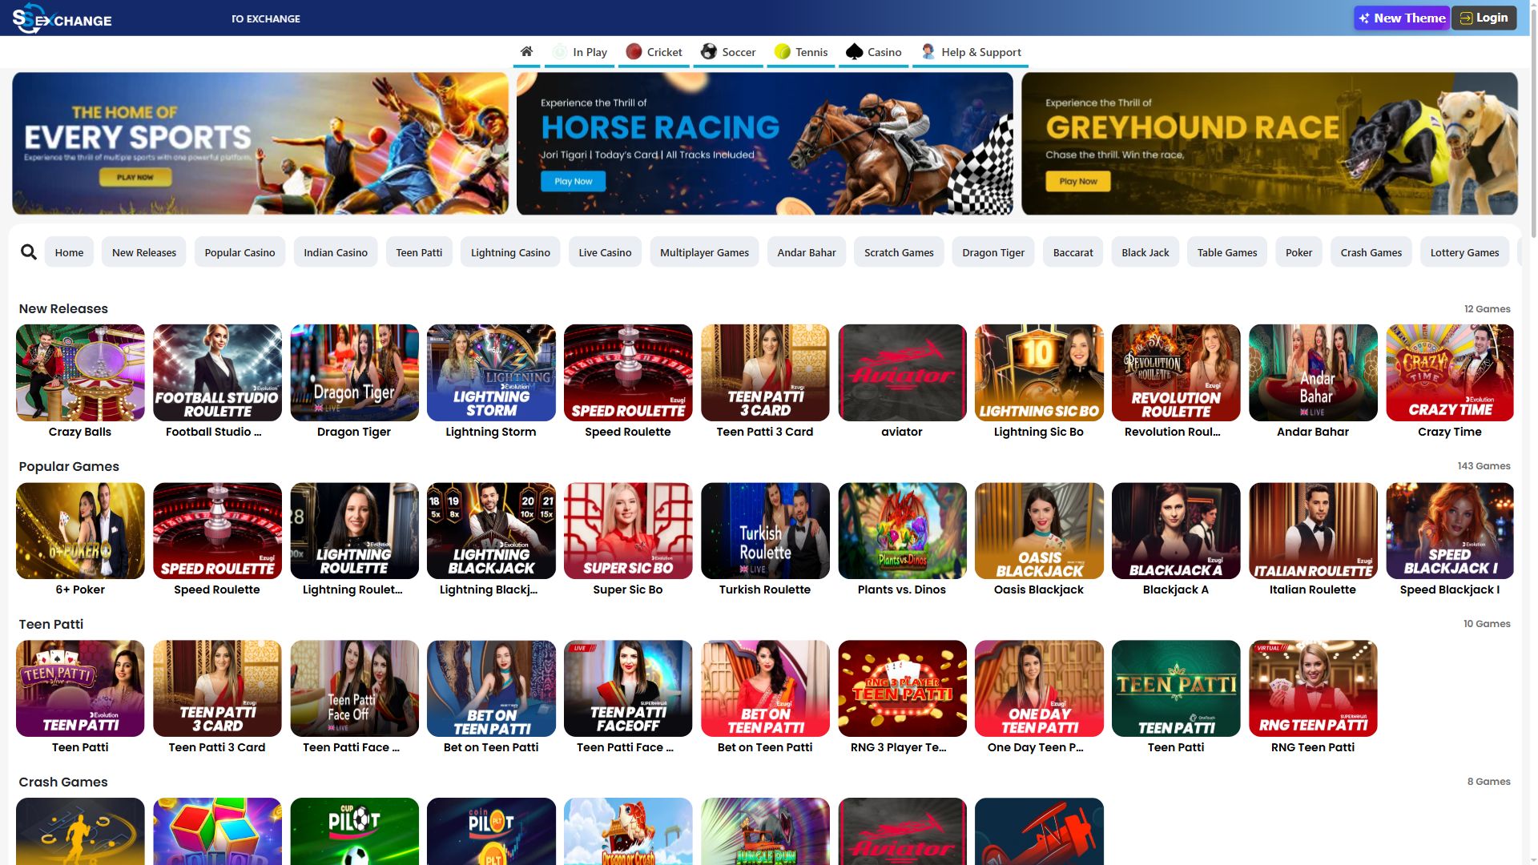Open the One Day Teen Patti game
Screen dimensions: 1538x865
[x=1039, y=688]
